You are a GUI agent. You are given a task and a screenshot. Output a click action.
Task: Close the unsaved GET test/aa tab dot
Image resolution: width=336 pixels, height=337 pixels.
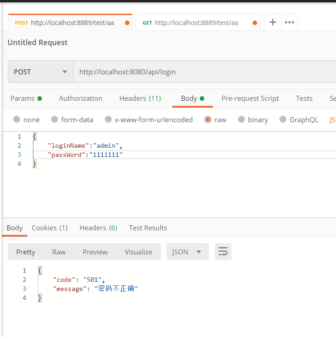click(255, 23)
